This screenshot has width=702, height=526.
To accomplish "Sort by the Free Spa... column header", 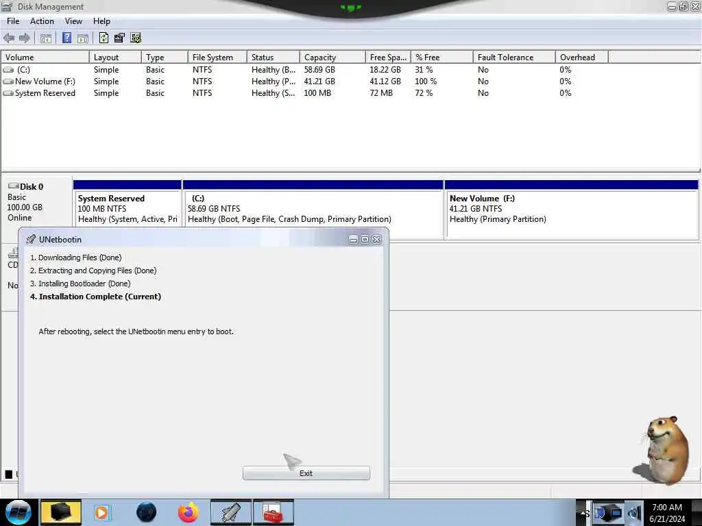I will pos(388,58).
